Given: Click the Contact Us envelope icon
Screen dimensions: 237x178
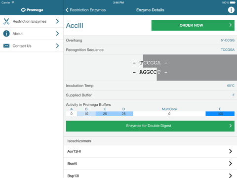Looking at the screenshot, I should (6, 45).
